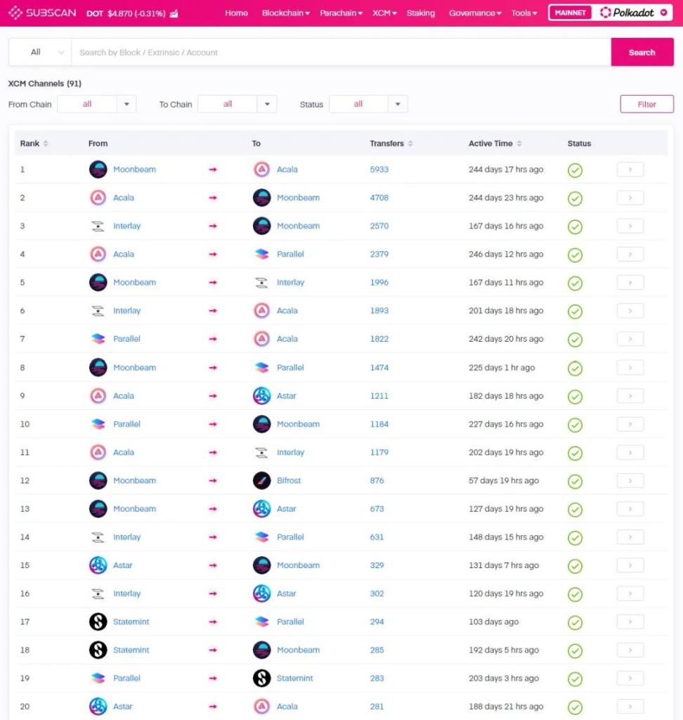Open the Parachain menu
The height and width of the screenshot is (720, 683).
[341, 13]
